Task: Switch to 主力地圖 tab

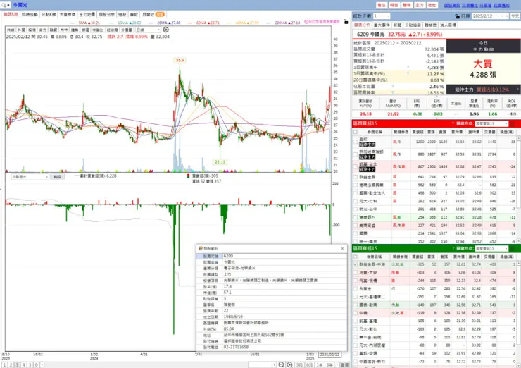Action: pos(87,15)
